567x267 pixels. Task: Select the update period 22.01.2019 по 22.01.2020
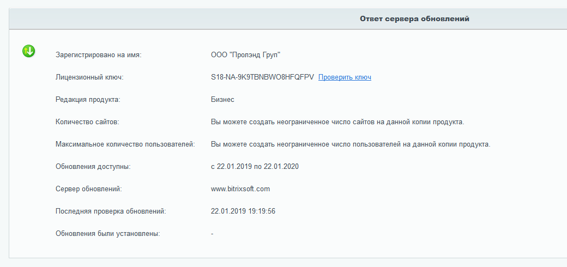click(255, 167)
